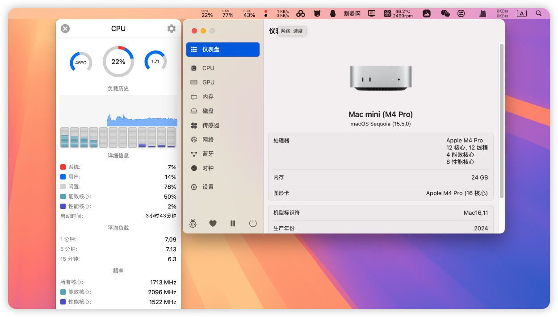This screenshot has width=558, height=317.
Task: Click the 46°C temperature gauge
Action: coord(81,63)
